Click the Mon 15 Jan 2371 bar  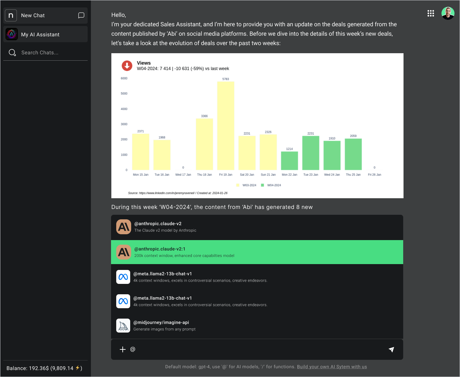point(141,152)
